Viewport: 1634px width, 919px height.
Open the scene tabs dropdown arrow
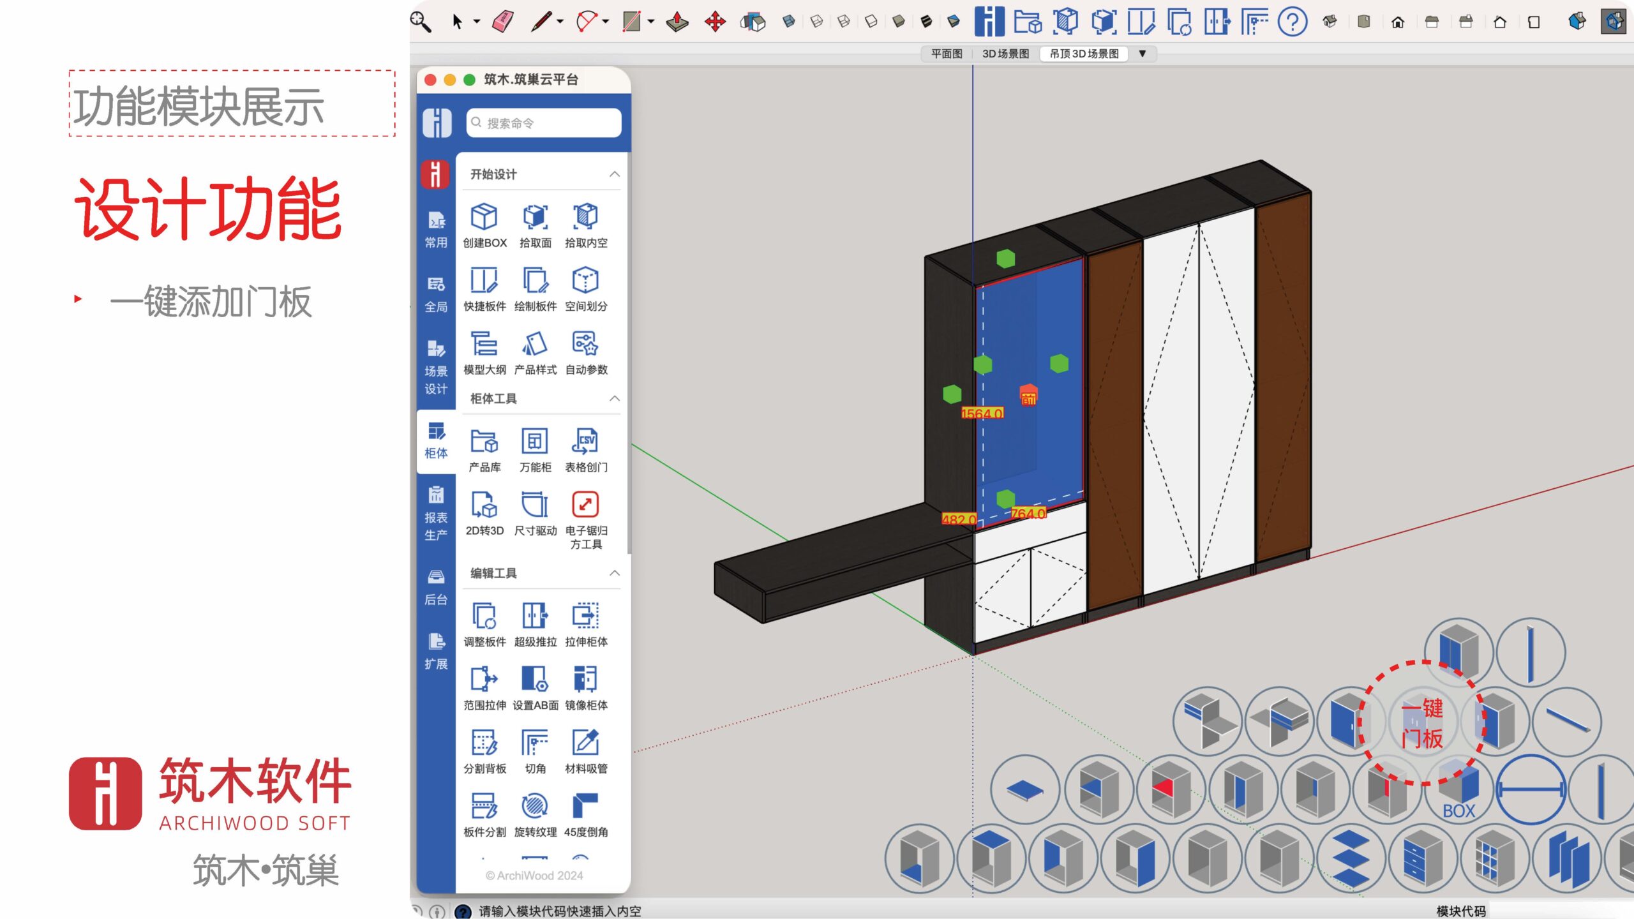1143,54
